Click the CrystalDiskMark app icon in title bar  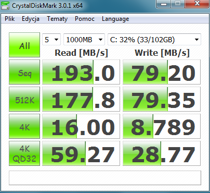[x=5, y=6]
